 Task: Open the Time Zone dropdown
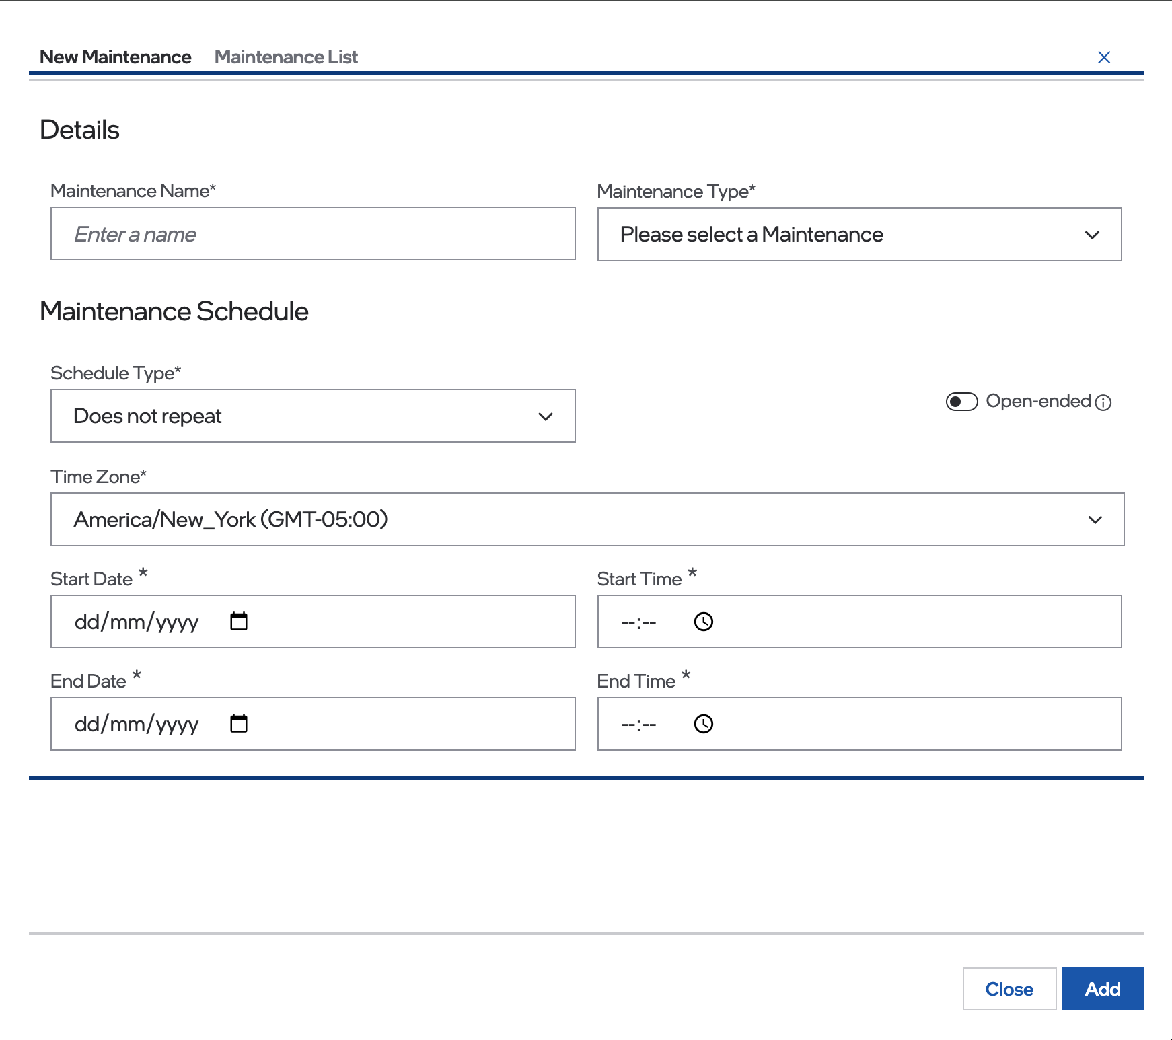click(x=587, y=519)
